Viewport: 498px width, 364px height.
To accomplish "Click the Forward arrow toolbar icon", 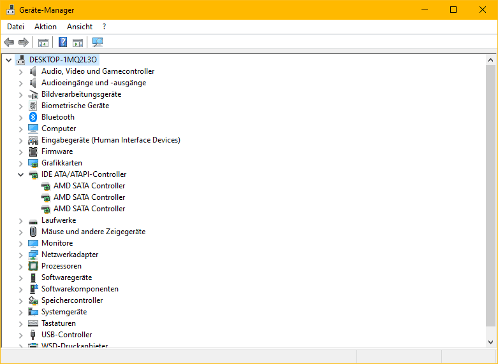I will coord(24,42).
